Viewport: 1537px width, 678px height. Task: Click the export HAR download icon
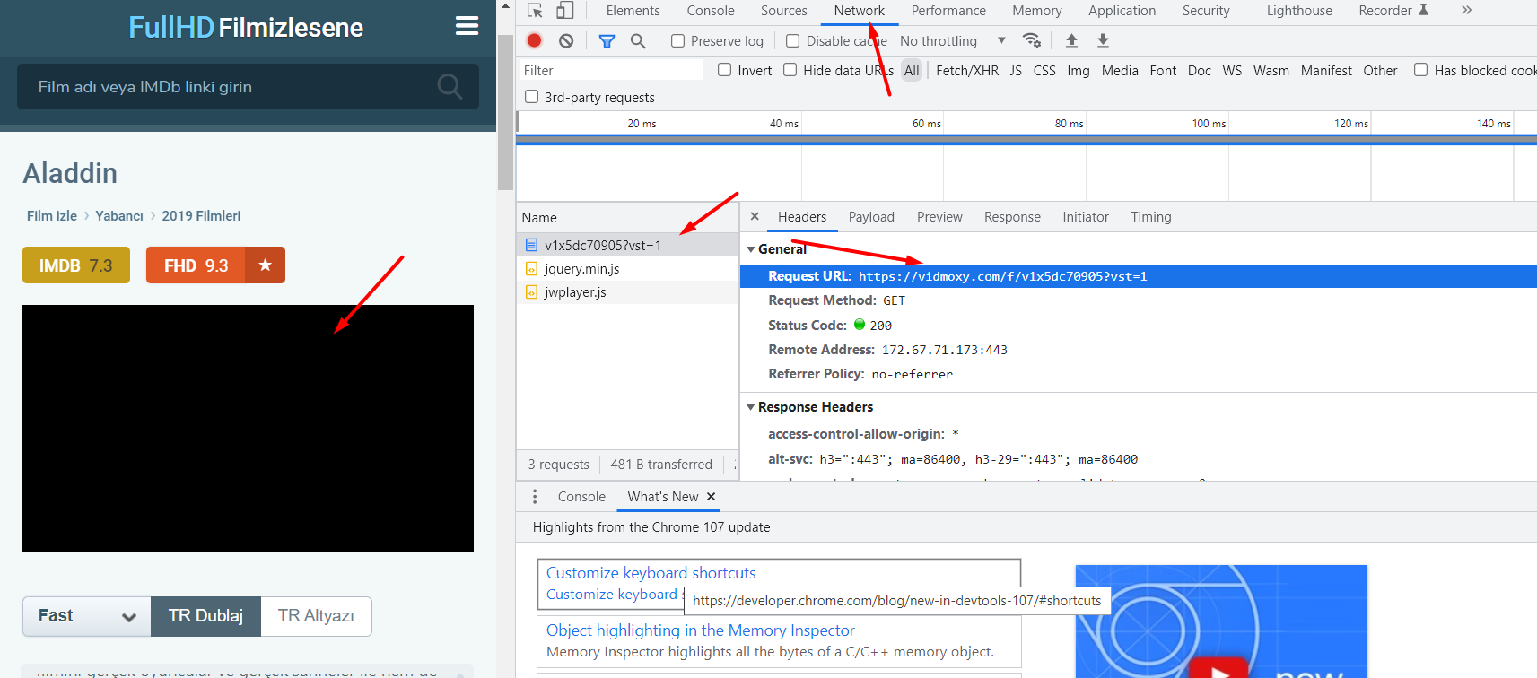click(1103, 40)
